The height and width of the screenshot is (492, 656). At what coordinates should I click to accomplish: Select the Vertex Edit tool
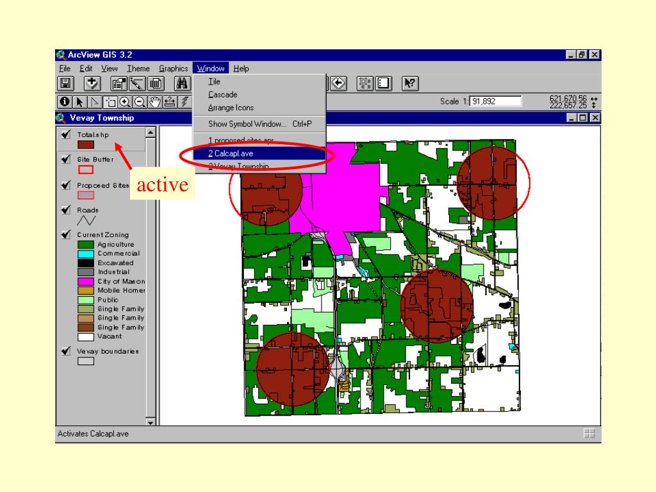95,102
